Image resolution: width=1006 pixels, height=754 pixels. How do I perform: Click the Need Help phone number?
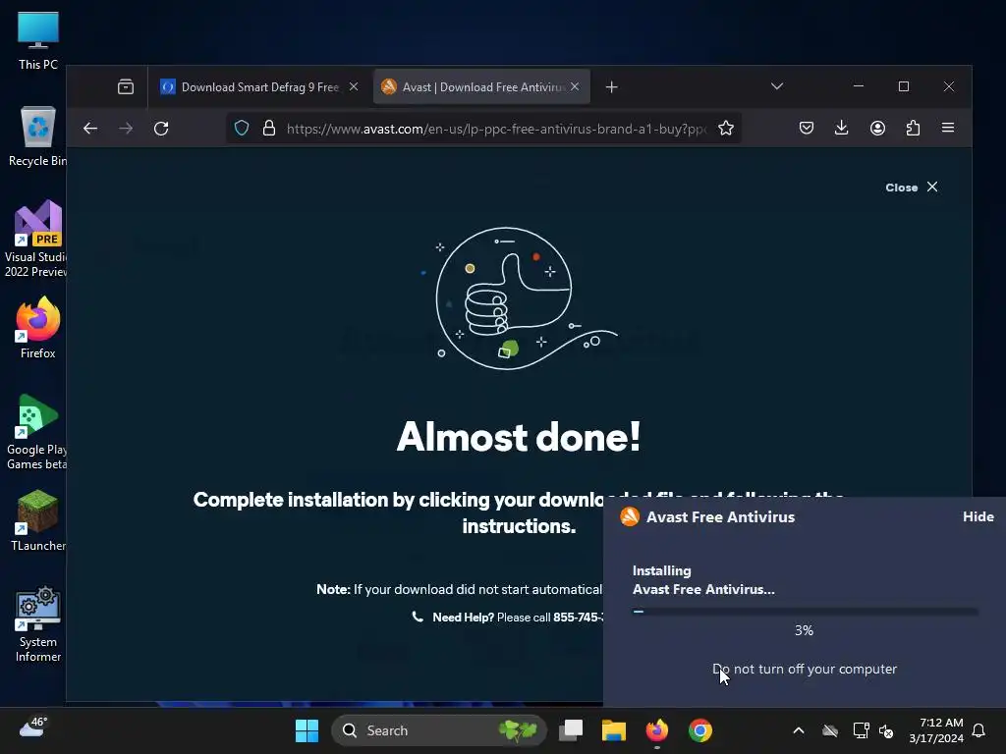[x=578, y=618]
